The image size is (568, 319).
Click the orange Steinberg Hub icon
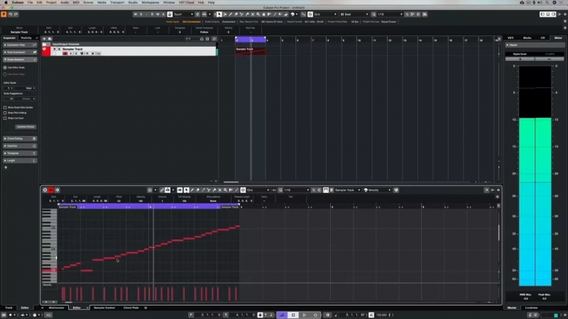tap(4, 14)
